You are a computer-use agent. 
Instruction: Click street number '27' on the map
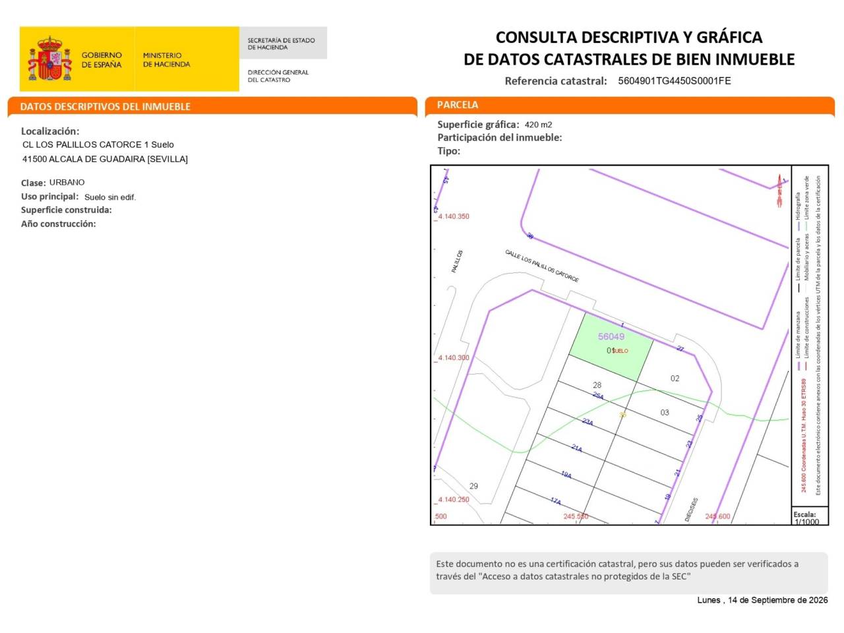(680, 349)
